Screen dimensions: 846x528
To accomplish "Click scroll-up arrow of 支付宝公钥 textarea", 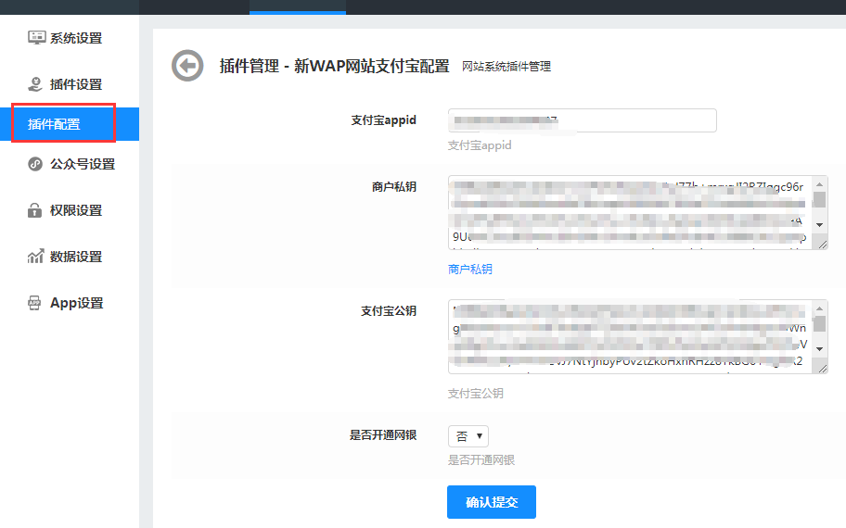I will 819,308.
